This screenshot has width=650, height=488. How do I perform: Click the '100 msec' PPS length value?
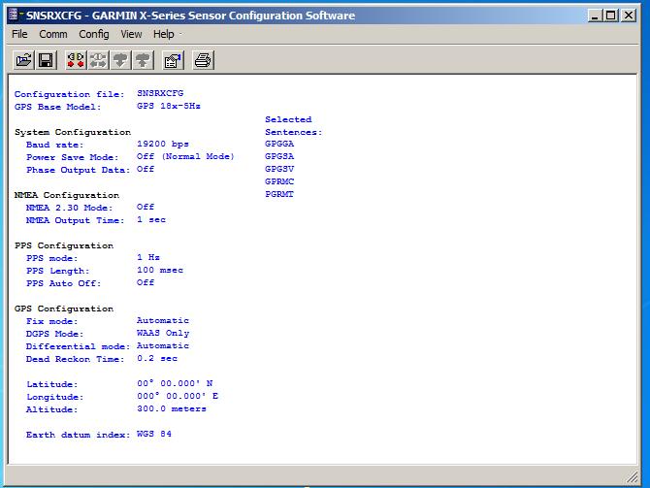(160, 270)
